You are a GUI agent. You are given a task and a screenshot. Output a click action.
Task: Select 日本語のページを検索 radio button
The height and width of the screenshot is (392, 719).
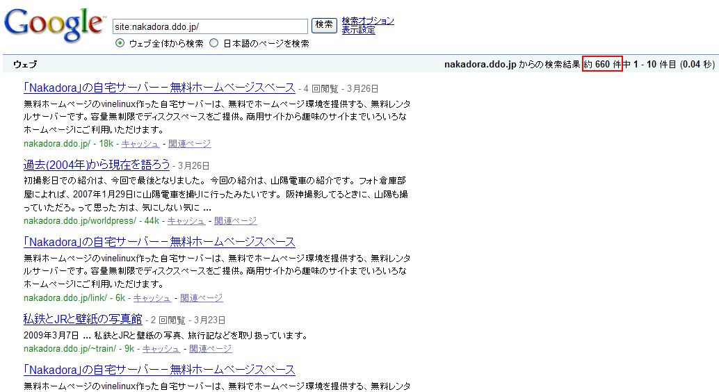[x=213, y=43]
